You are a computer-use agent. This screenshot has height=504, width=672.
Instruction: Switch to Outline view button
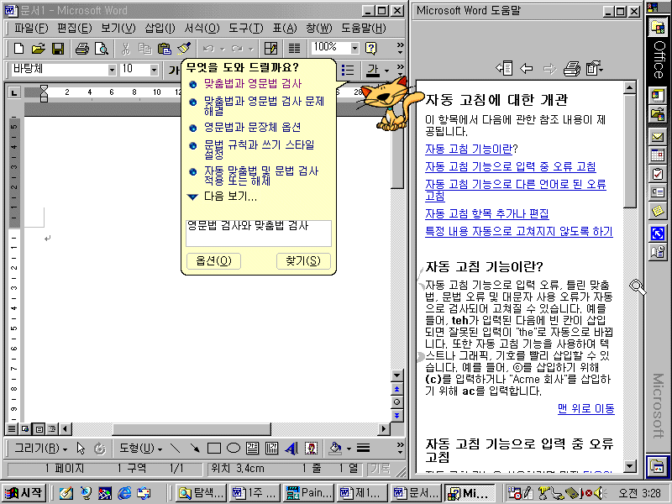click(52, 428)
